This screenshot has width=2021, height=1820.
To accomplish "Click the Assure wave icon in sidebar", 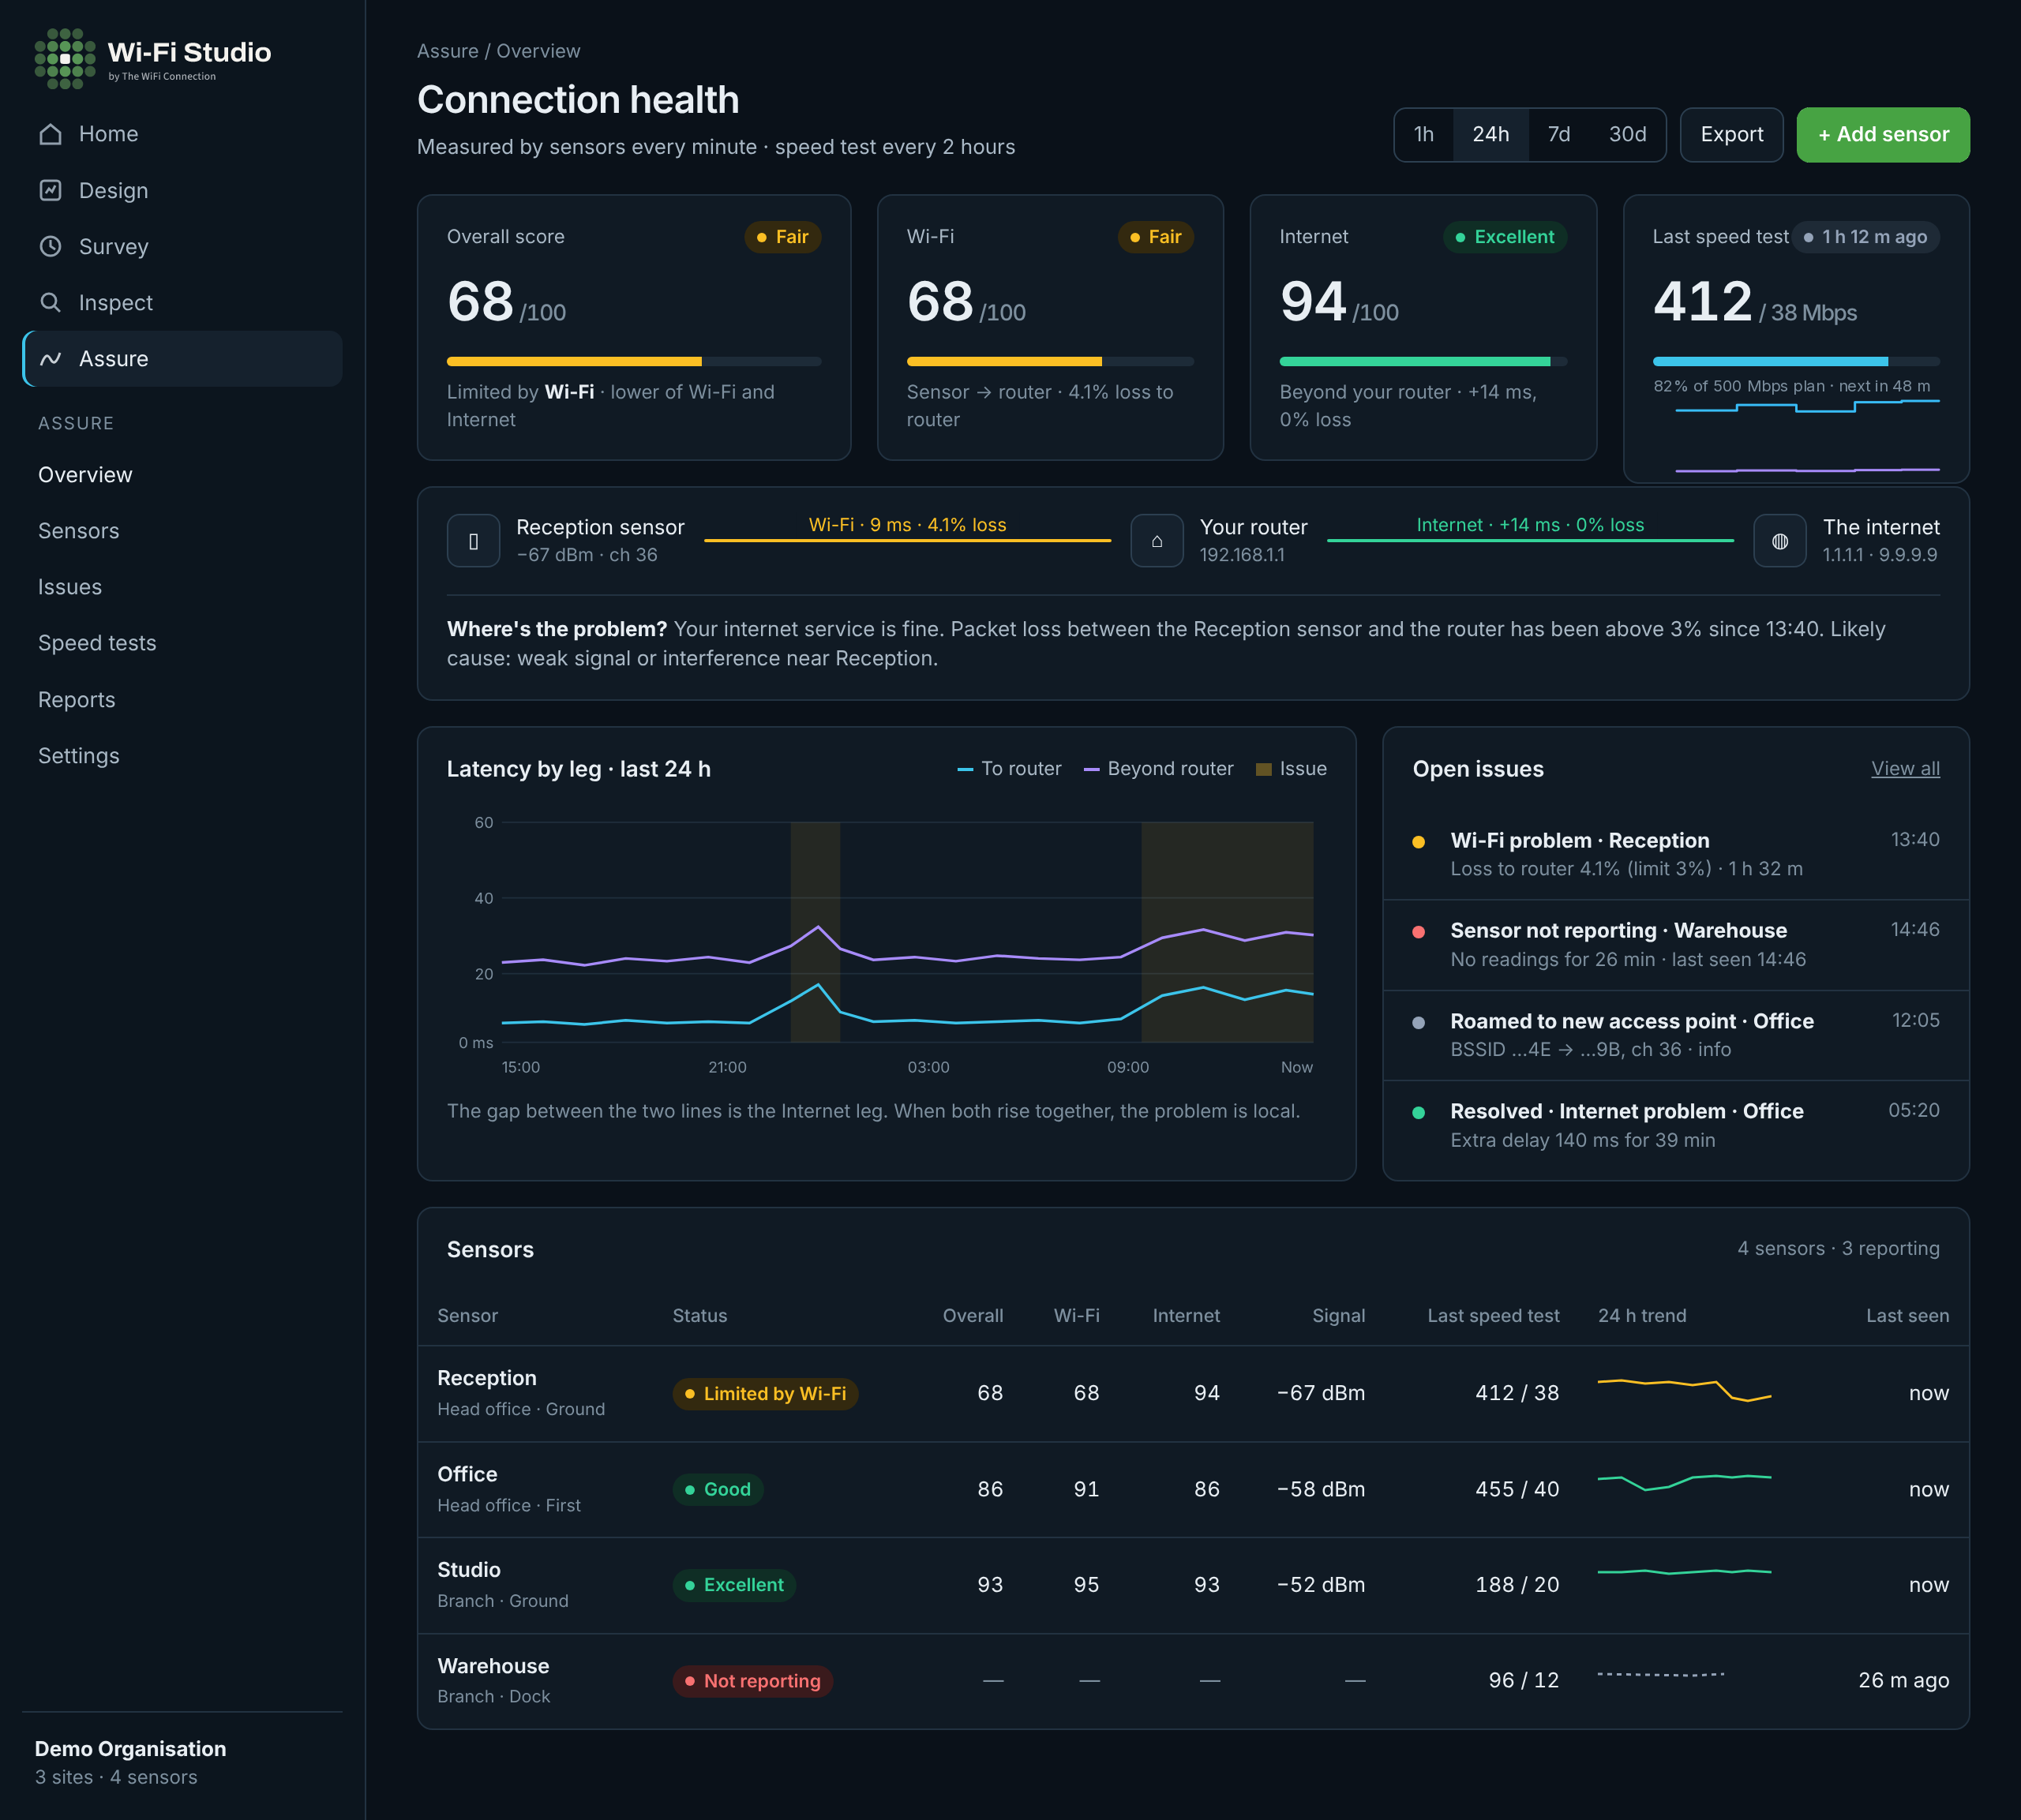I will tap(51, 358).
